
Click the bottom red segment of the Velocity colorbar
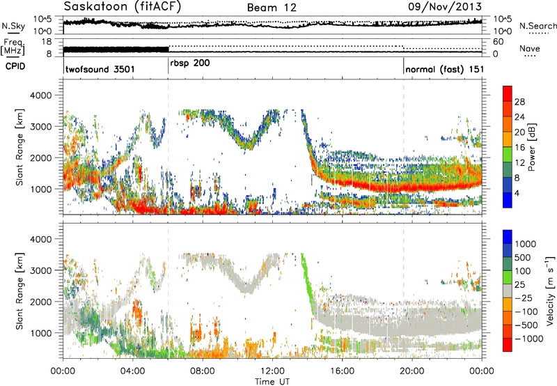click(508, 345)
